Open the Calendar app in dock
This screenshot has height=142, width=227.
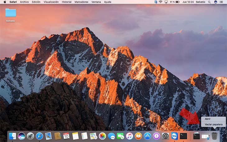pos(66,136)
